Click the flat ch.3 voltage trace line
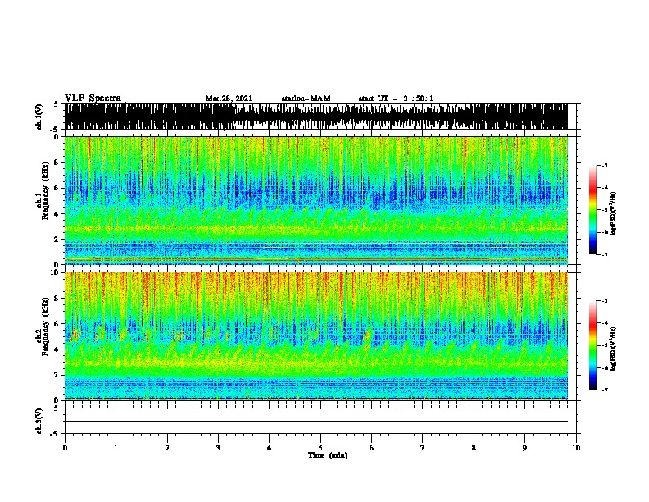Screen dimensions: 649x502 [316, 422]
